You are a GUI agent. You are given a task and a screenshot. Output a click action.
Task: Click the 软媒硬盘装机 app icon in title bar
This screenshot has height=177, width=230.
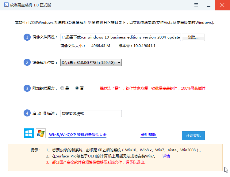(5, 5)
